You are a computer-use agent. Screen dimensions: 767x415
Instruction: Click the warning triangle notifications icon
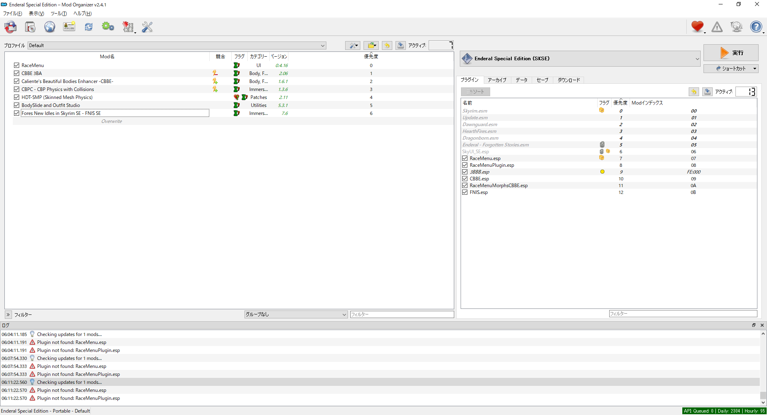717,27
